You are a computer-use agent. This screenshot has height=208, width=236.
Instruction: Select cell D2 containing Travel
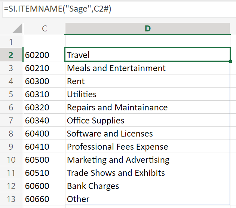coord(147,55)
